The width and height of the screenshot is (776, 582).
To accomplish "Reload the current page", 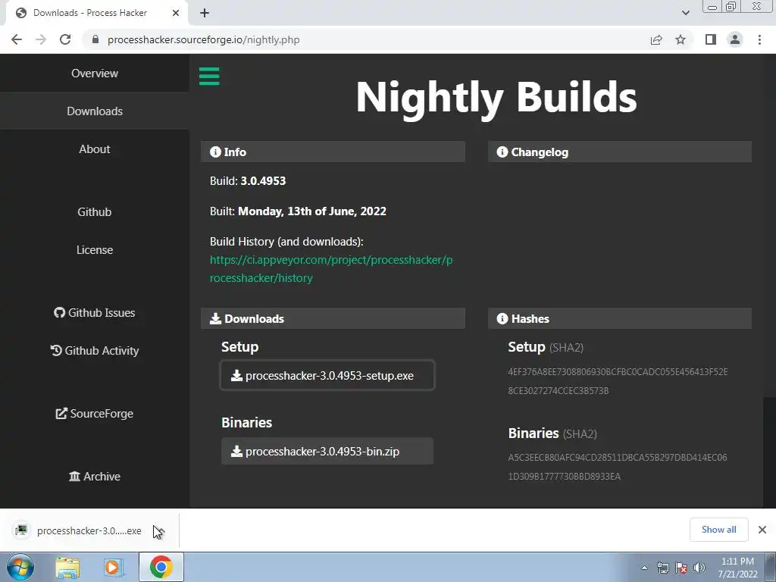I will [x=65, y=39].
